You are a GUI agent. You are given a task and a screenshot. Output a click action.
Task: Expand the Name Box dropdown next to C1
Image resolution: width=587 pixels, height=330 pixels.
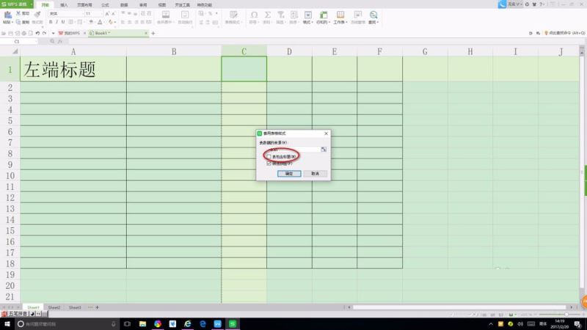pos(36,41)
